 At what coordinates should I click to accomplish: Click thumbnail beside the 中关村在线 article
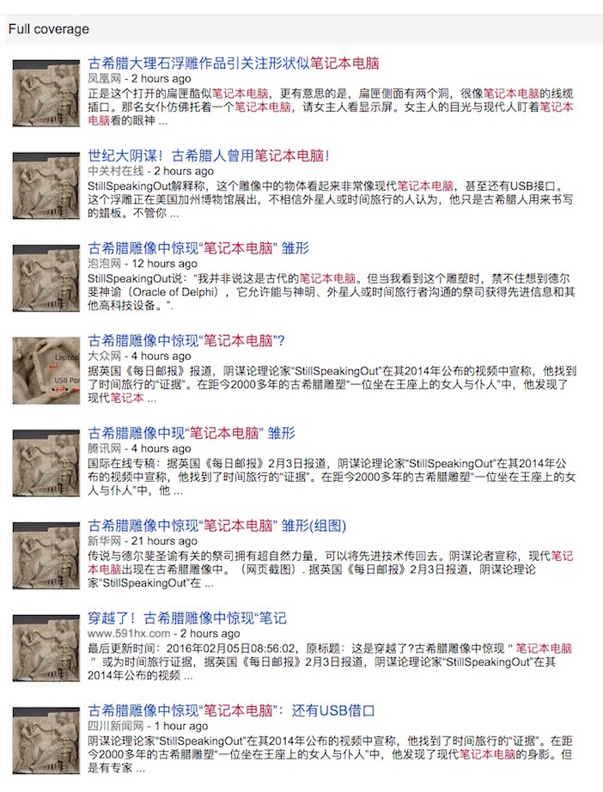[46, 186]
